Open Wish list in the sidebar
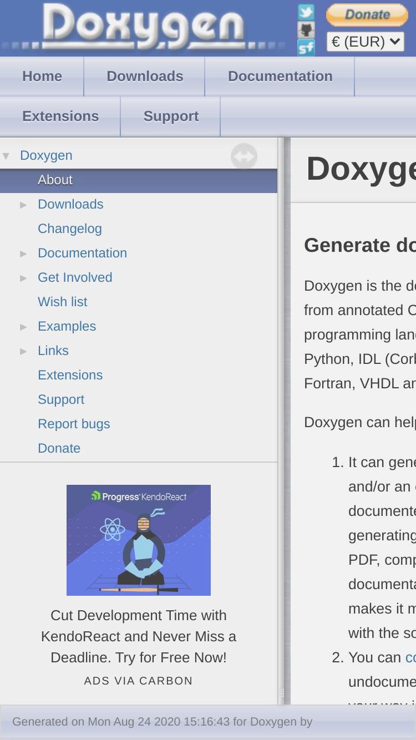 pos(63,302)
